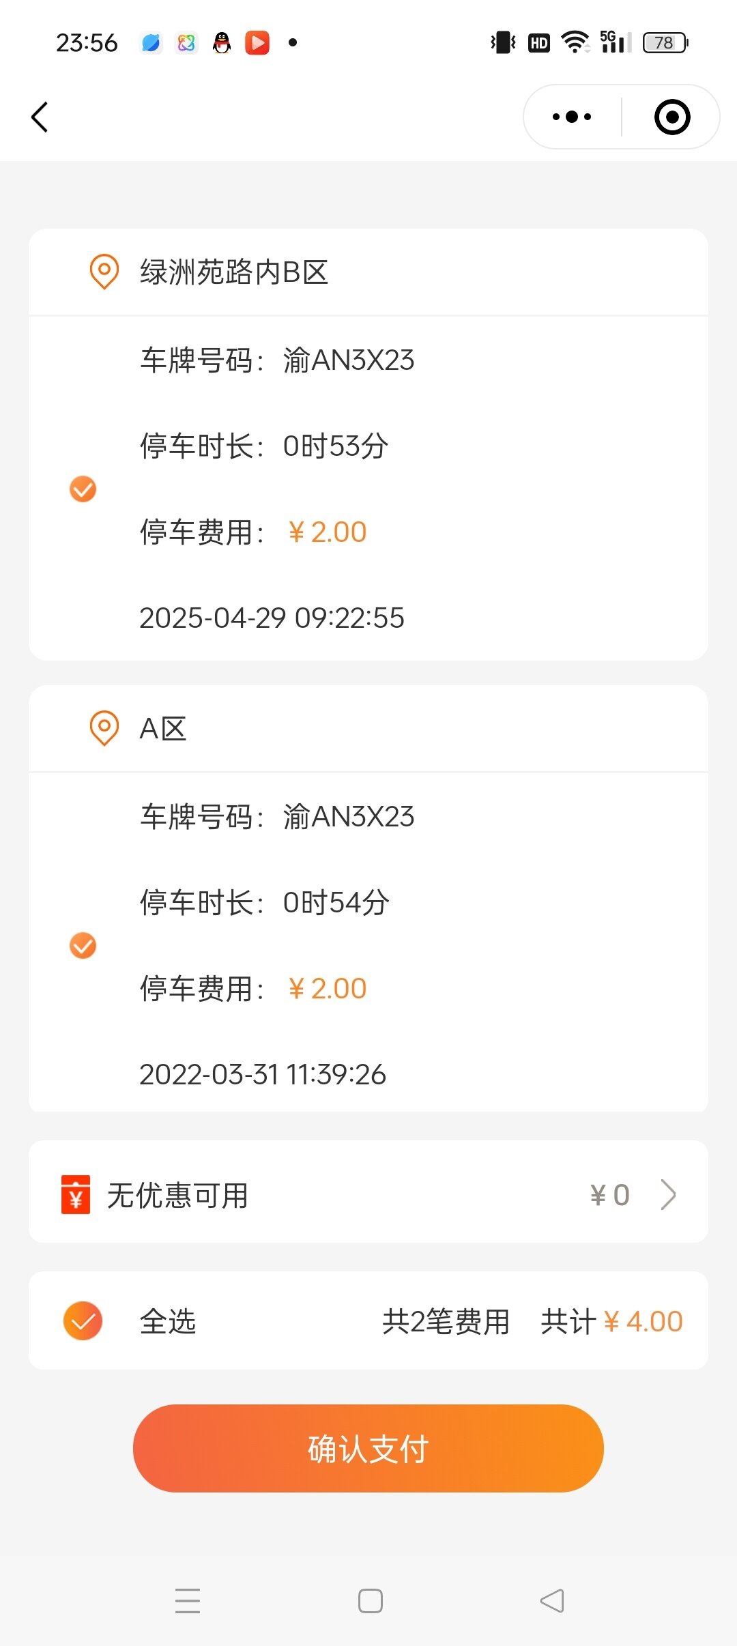Tap the mini program close target icon
The image size is (737, 1646).
tap(672, 117)
